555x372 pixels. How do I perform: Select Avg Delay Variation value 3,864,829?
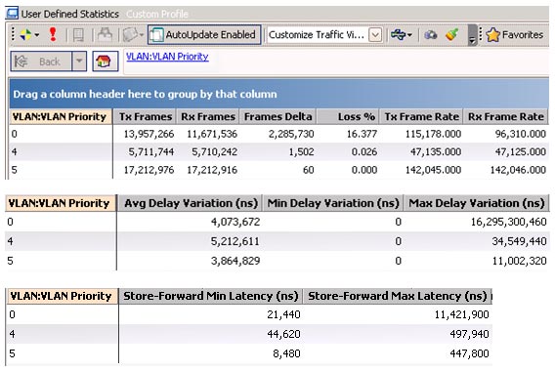click(x=235, y=261)
